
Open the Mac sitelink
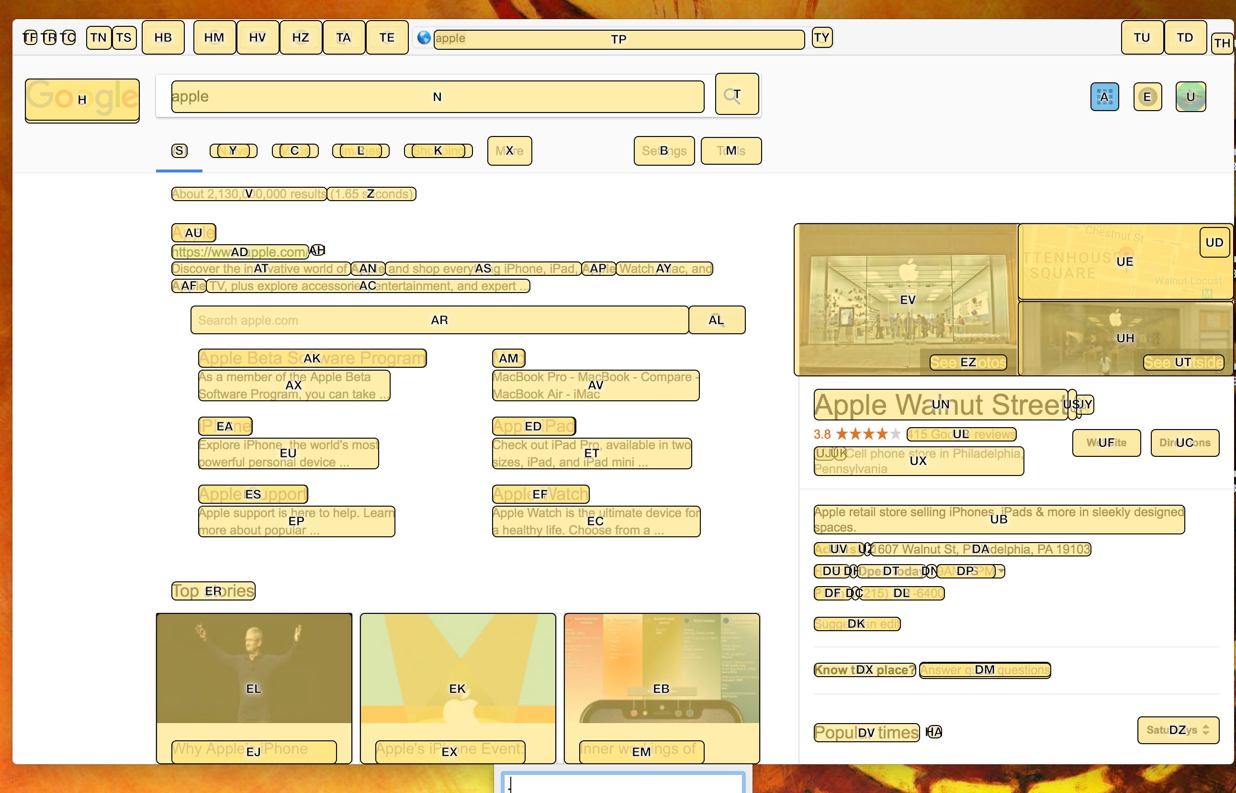coord(508,358)
